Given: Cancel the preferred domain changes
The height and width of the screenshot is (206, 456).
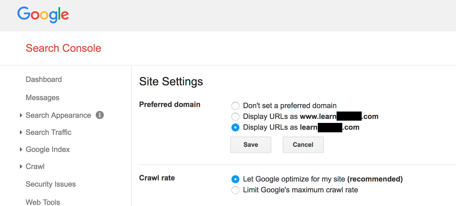Looking at the screenshot, I should tap(303, 145).
